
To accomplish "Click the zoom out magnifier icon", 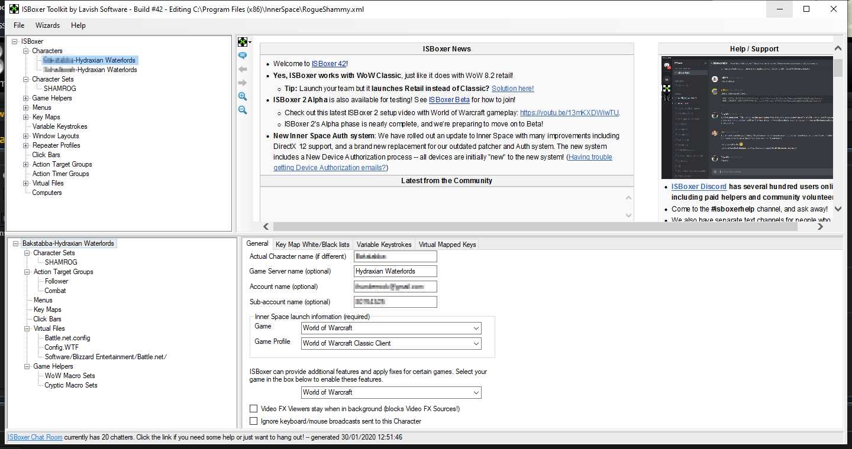I will [242, 110].
